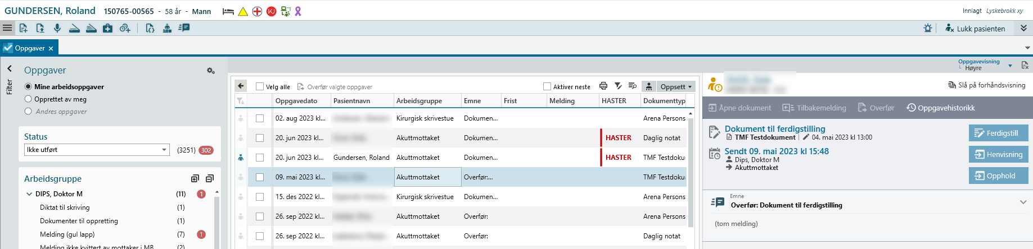Click the new document icon in toolbar
This screenshot has width=1033, height=249.
coord(23,28)
